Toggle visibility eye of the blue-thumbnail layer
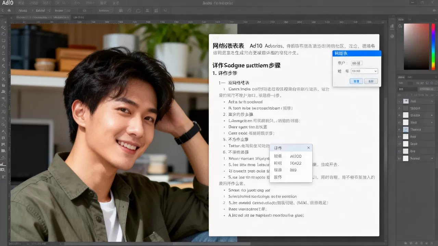Viewport: 438px width, 246px height. 399,129
